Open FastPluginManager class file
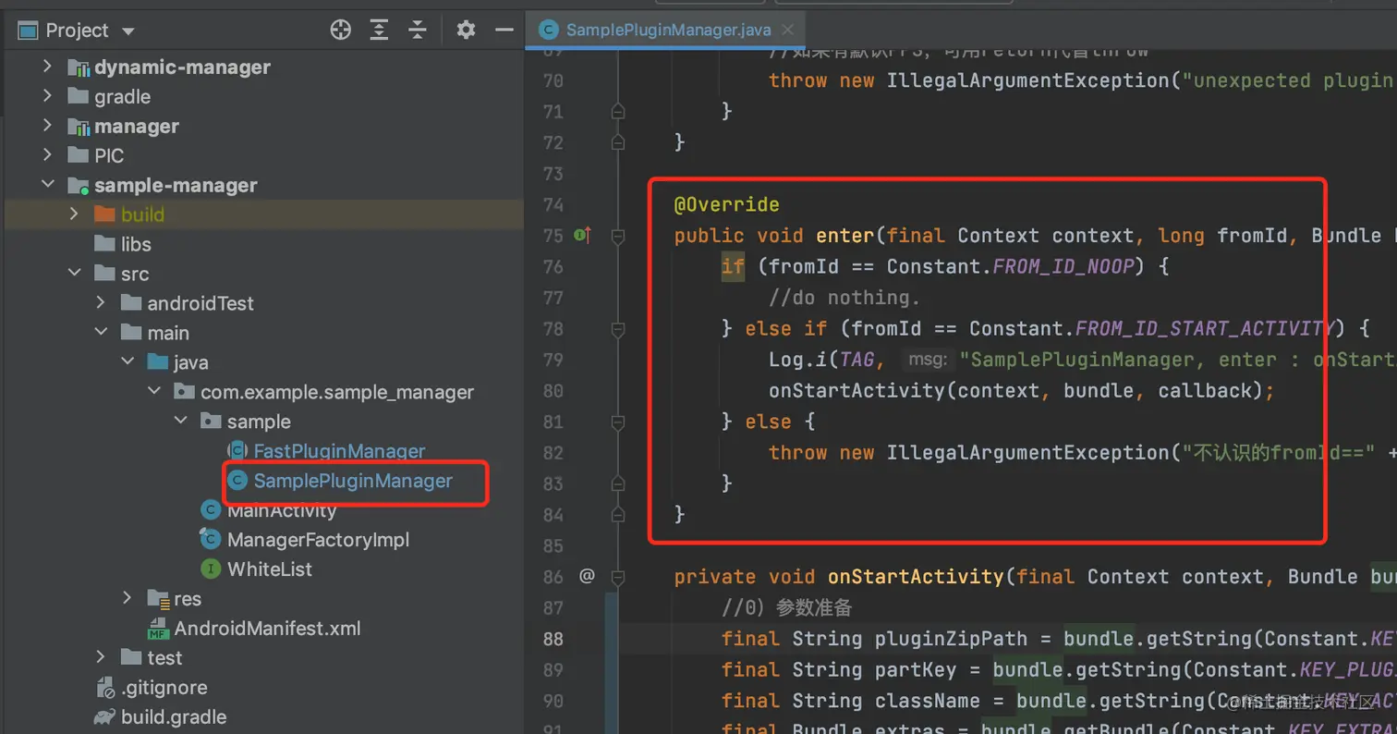 pyautogui.click(x=339, y=451)
